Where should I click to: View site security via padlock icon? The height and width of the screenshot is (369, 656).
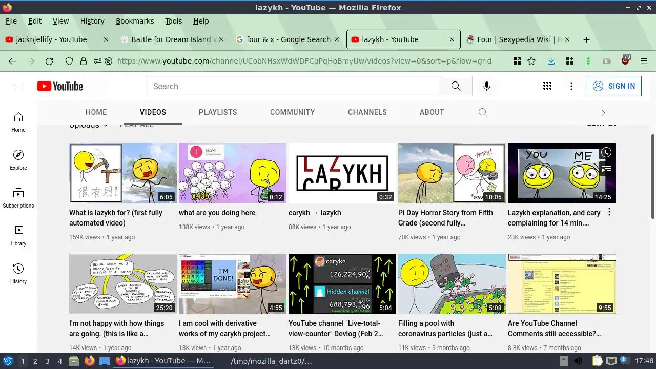(84, 61)
